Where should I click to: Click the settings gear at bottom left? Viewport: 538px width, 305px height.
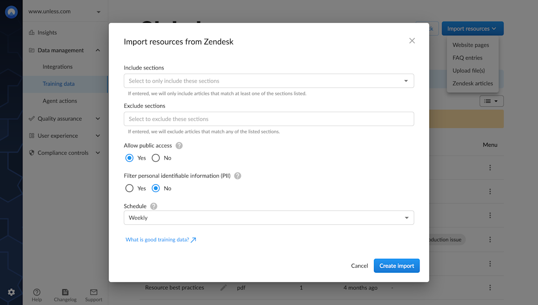pos(12,291)
